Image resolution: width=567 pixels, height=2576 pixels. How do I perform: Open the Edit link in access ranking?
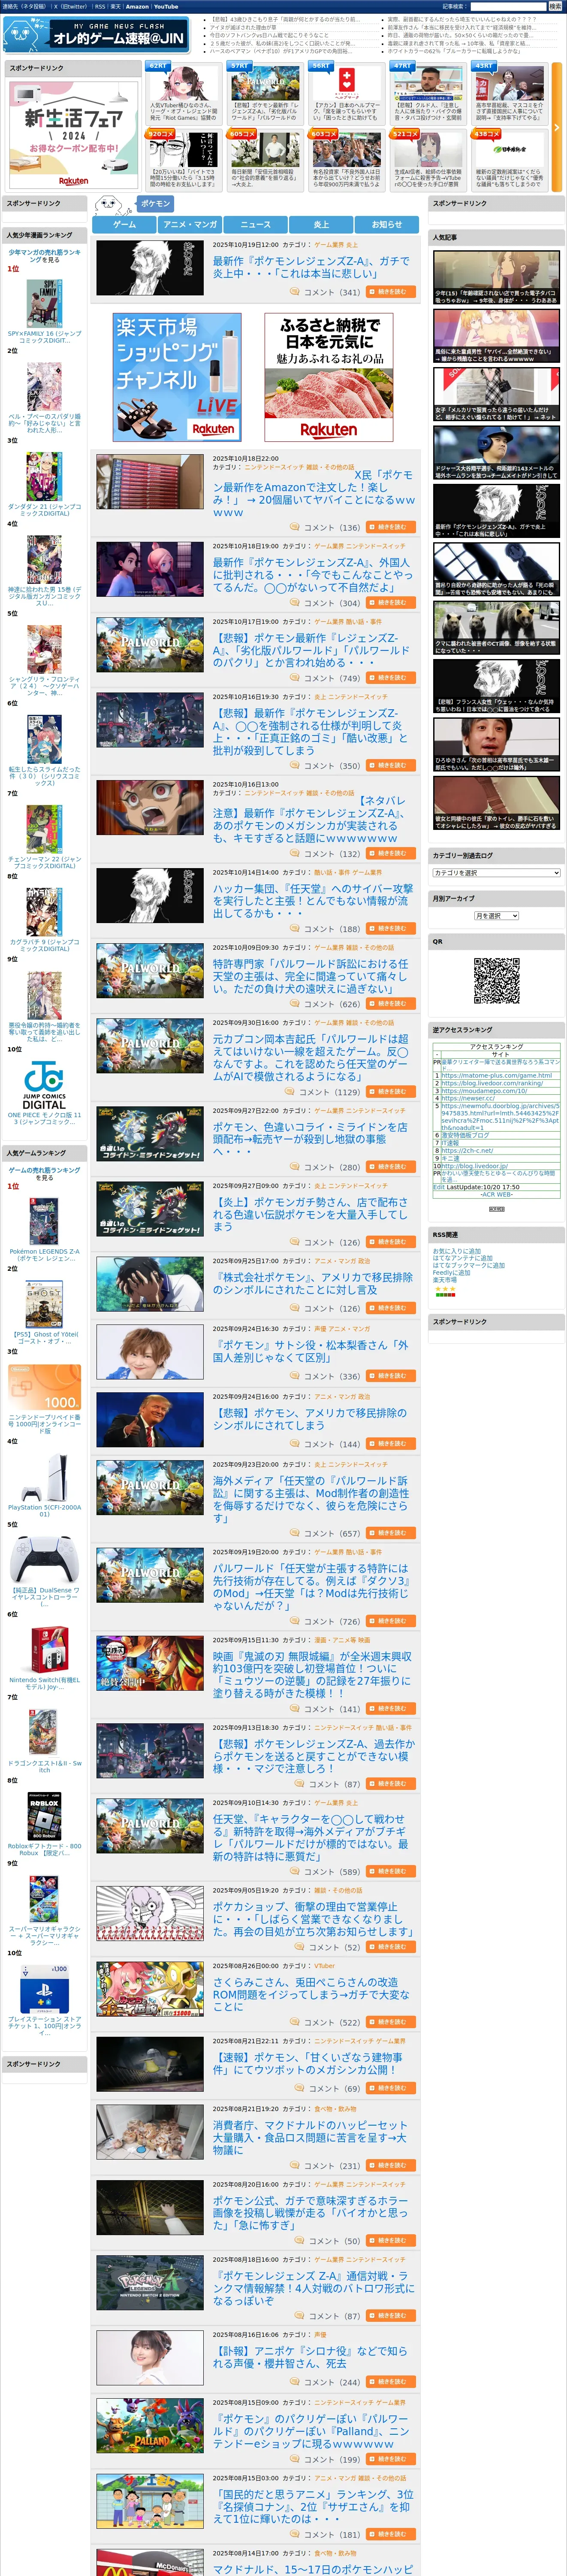[x=438, y=1187]
